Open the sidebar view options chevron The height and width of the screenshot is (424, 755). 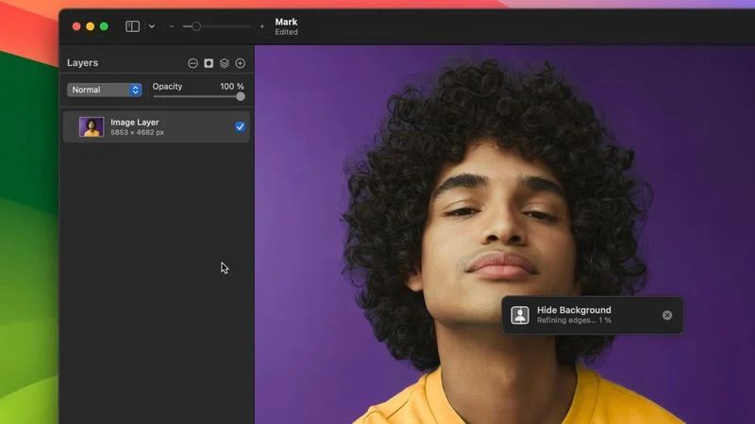pos(152,26)
